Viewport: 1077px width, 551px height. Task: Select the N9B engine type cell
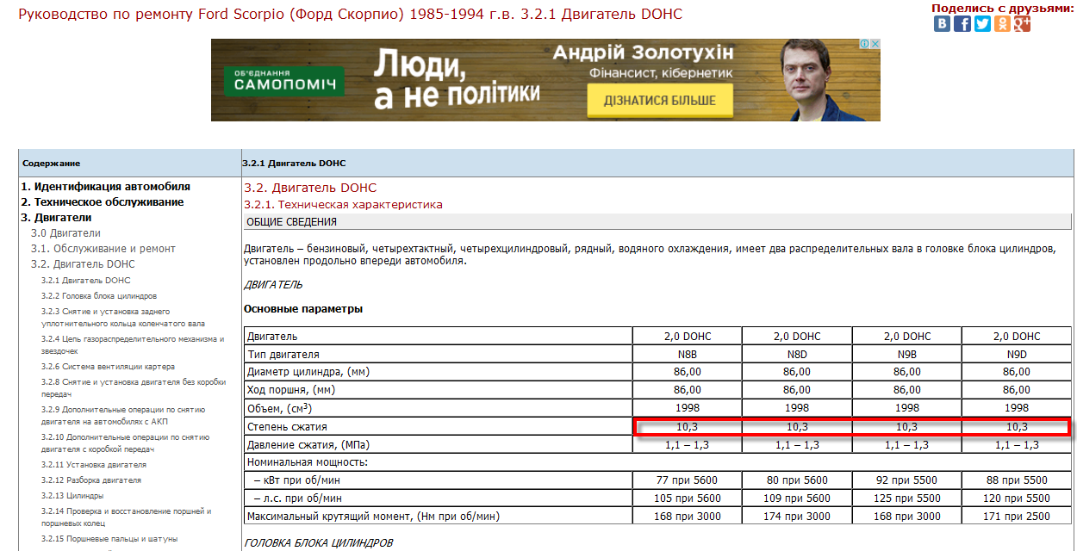click(906, 354)
